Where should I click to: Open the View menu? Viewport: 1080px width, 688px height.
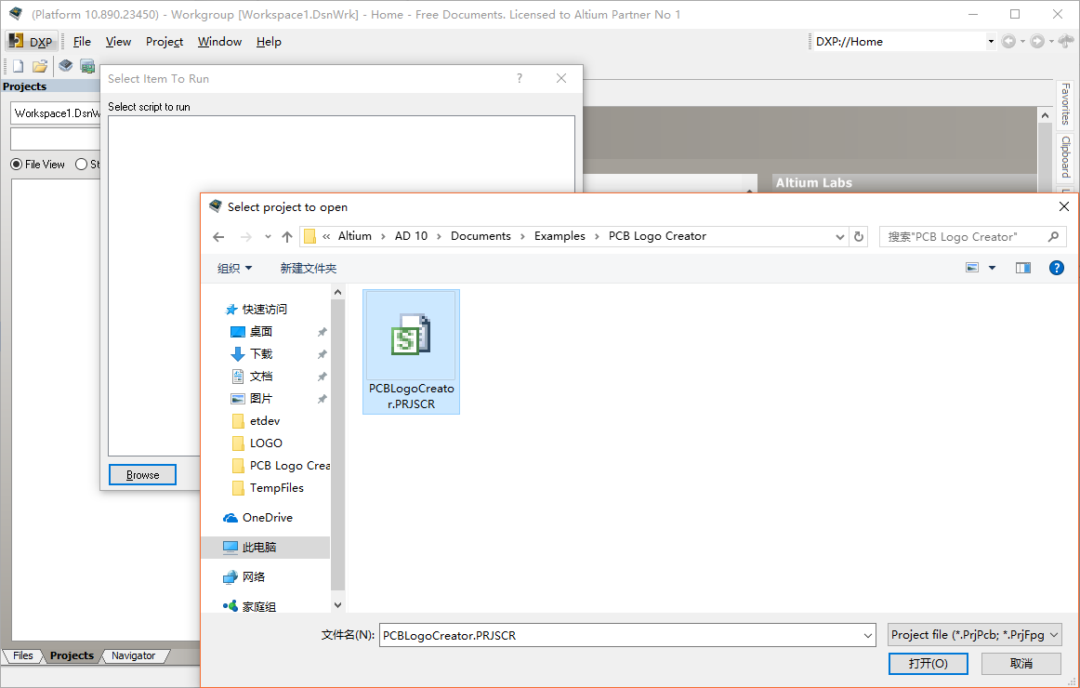coord(118,42)
